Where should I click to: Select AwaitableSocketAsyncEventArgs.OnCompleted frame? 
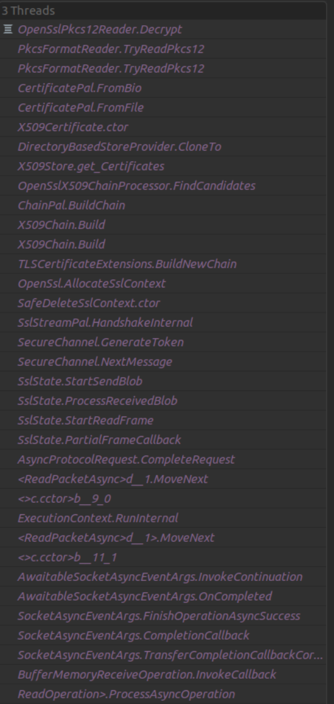(163, 596)
